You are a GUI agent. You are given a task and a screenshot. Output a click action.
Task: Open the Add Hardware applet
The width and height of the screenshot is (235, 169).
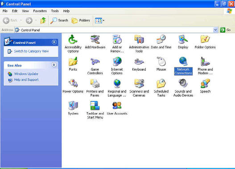pyautogui.click(x=95, y=39)
